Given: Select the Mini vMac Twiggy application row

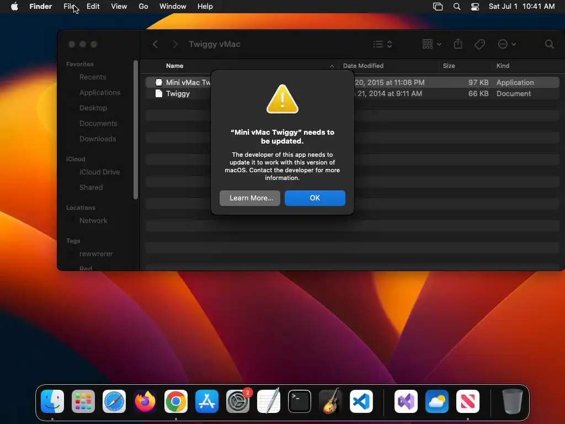Looking at the screenshot, I should click(x=353, y=83).
